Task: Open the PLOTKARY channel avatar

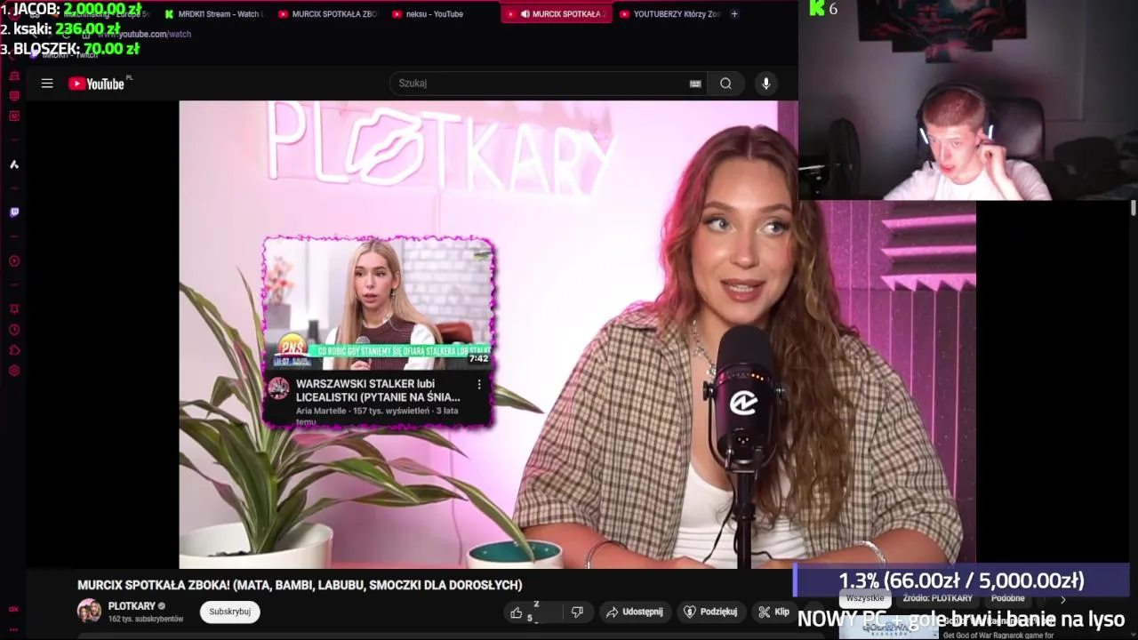Action: pos(89,612)
